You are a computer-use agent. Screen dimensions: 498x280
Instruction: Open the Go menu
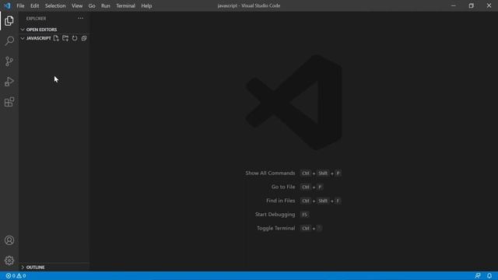point(92,5)
